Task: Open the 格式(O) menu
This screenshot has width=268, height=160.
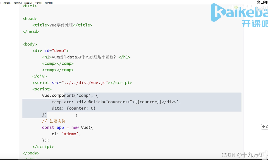Action: tap(18, 3)
